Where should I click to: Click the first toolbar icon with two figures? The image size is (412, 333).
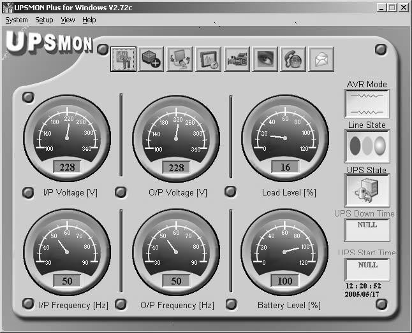click(122, 59)
